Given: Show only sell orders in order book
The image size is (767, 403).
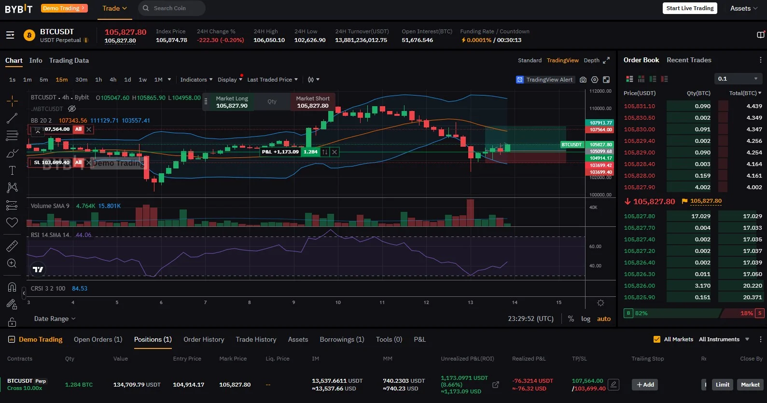Looking at the screenshot, I should point(664,79).
